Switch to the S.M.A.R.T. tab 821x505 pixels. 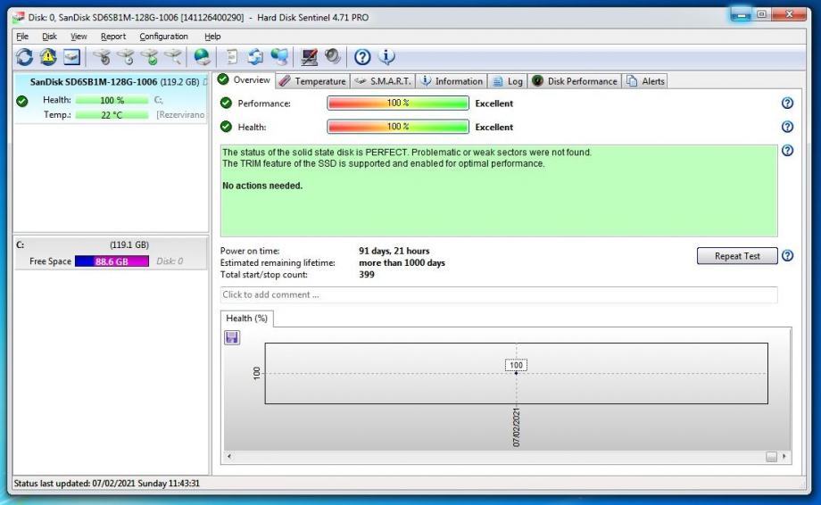(383, 81)
